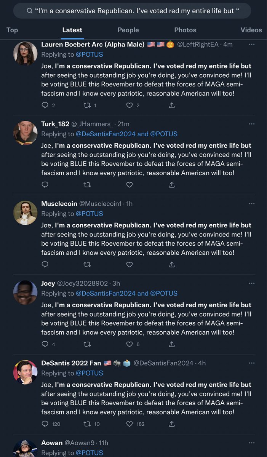
Task: Like the Musclecoin tweet
Action: click(130, 264)
